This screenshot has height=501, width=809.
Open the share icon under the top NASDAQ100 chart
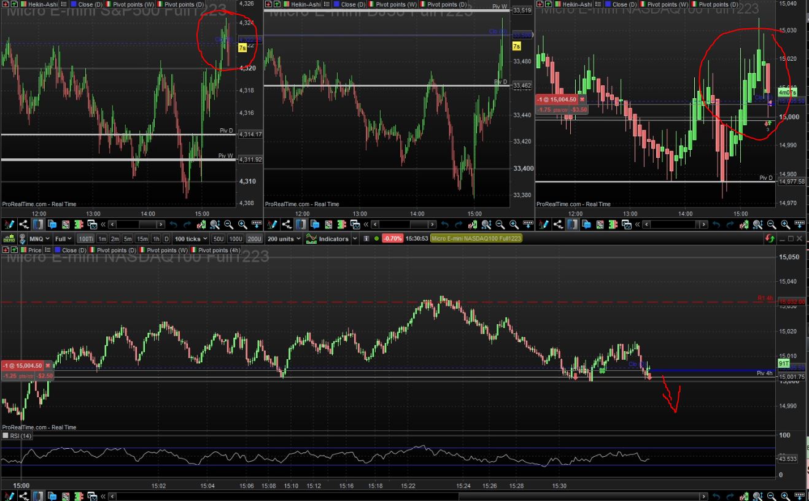(558, 225)
